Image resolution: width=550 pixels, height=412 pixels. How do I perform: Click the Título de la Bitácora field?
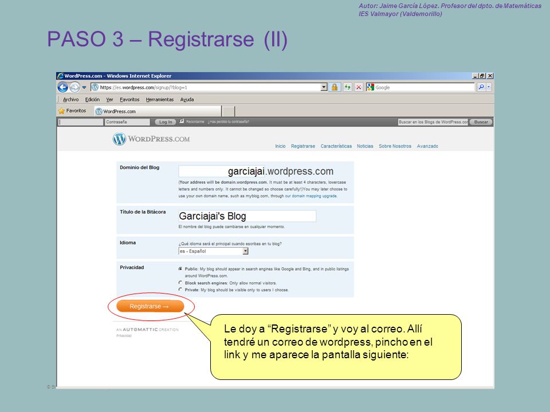click(247, 216)
